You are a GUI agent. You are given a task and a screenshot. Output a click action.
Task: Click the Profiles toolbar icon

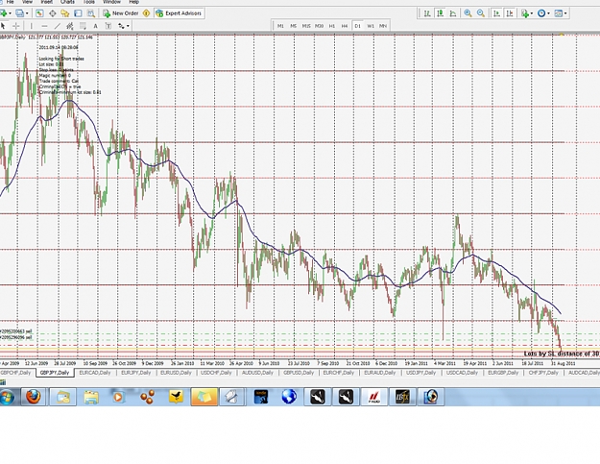point(19,13)
